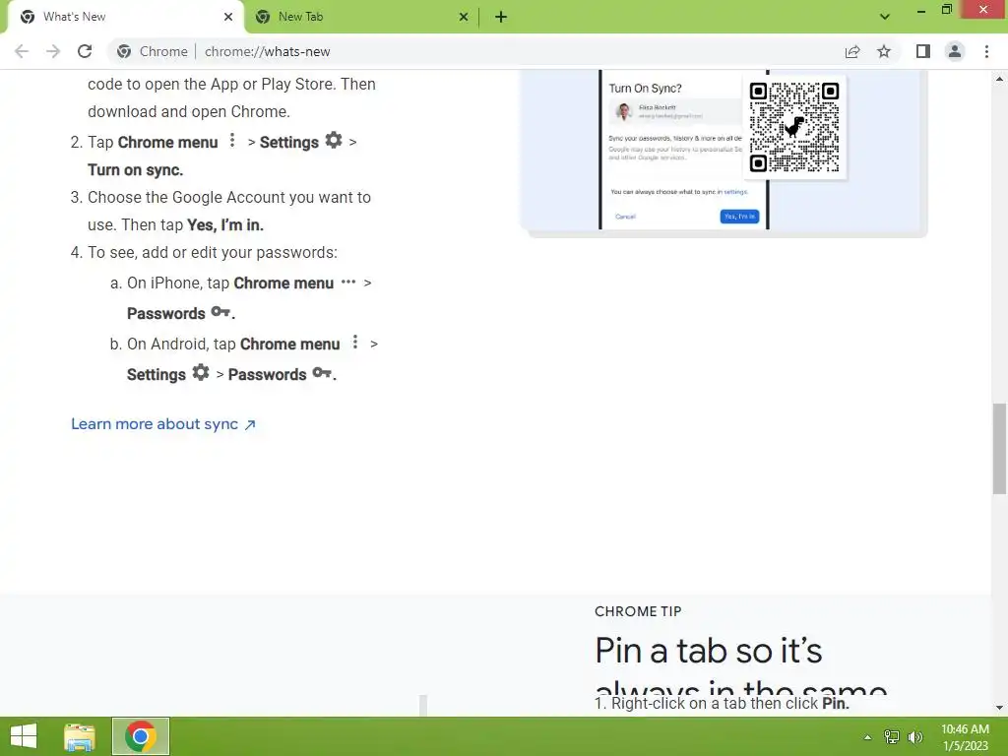Click the network tray icon
Screen dimensions: 1008x756
click(892, 737)
